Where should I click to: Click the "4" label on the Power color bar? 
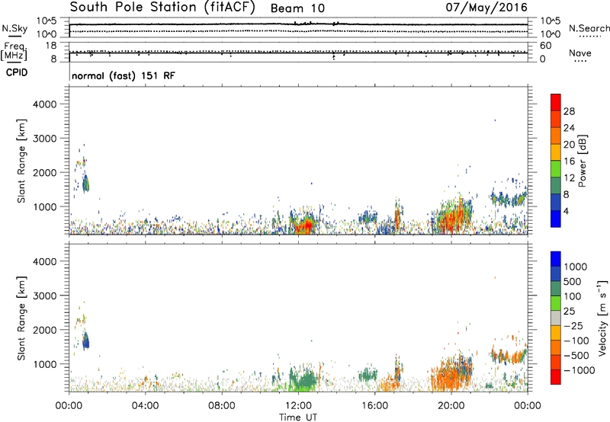[567, 211]
